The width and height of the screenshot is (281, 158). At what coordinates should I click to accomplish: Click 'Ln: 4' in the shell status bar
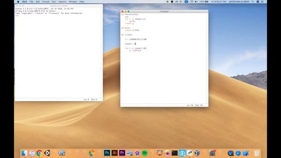click(86, 100)
